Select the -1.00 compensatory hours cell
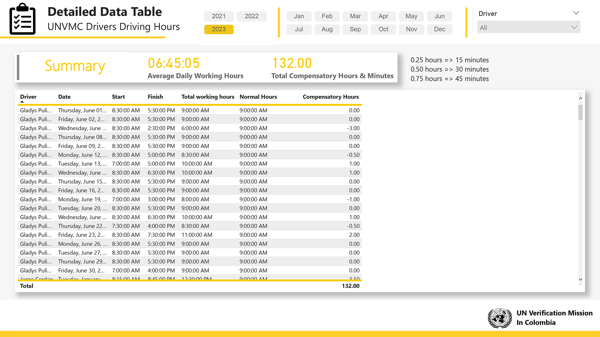Screen dimensions: 600x337 353,200
